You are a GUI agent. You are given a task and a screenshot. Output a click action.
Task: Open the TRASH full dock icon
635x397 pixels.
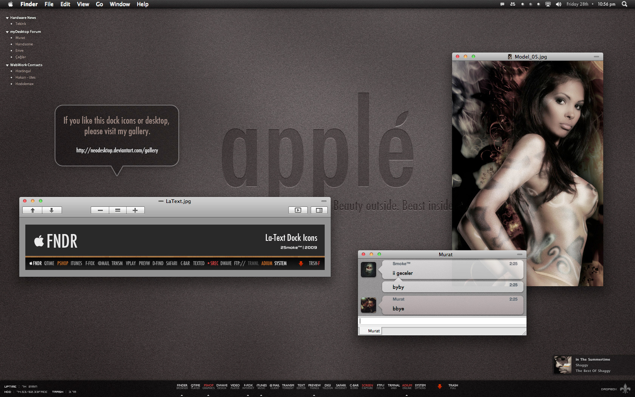coord(453,386)
